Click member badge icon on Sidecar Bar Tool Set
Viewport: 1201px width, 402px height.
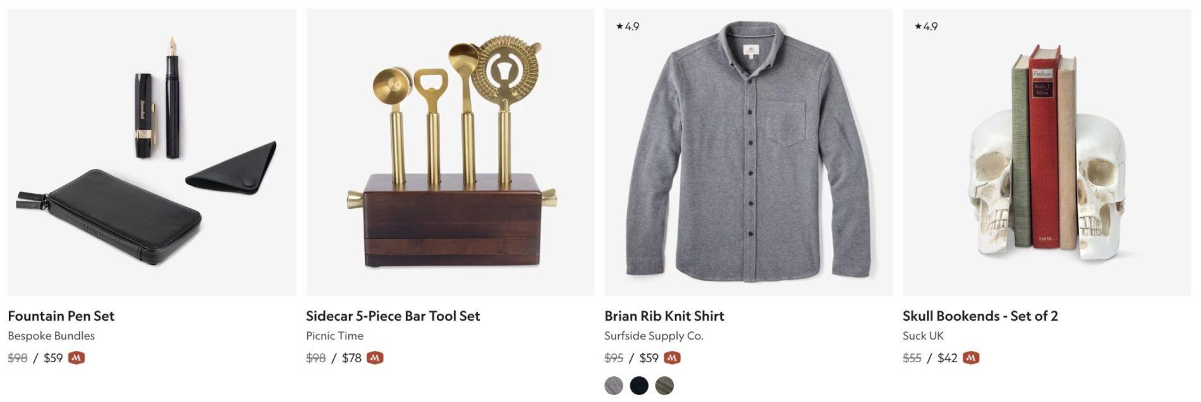tap(375, 358)
